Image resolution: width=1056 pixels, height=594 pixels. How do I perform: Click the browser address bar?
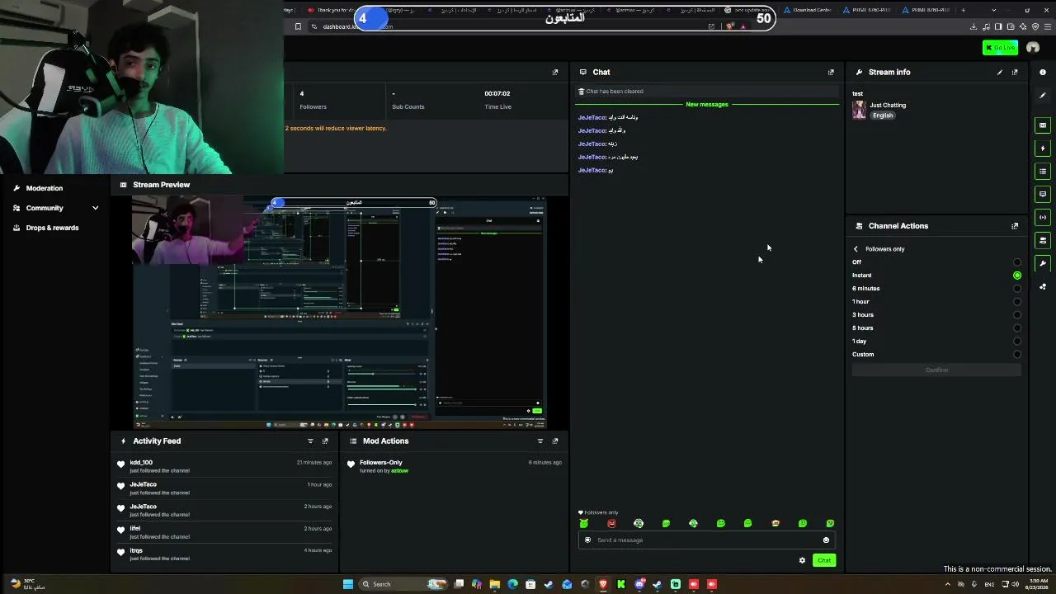[511, 26]
